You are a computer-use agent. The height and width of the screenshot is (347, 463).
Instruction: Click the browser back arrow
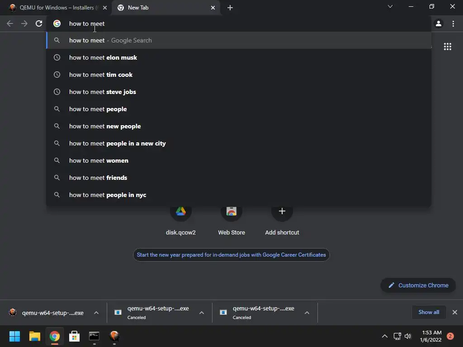pyautogui.click(x=10, y=23)
